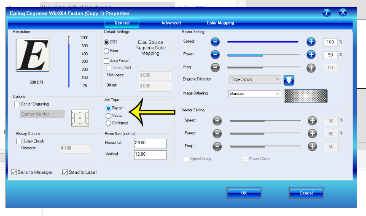Image resolution: width=366 pixels, height=216 pixels.
Task: Click the Dual Source Requires Color Mapping text
Action: click(151, 48)
